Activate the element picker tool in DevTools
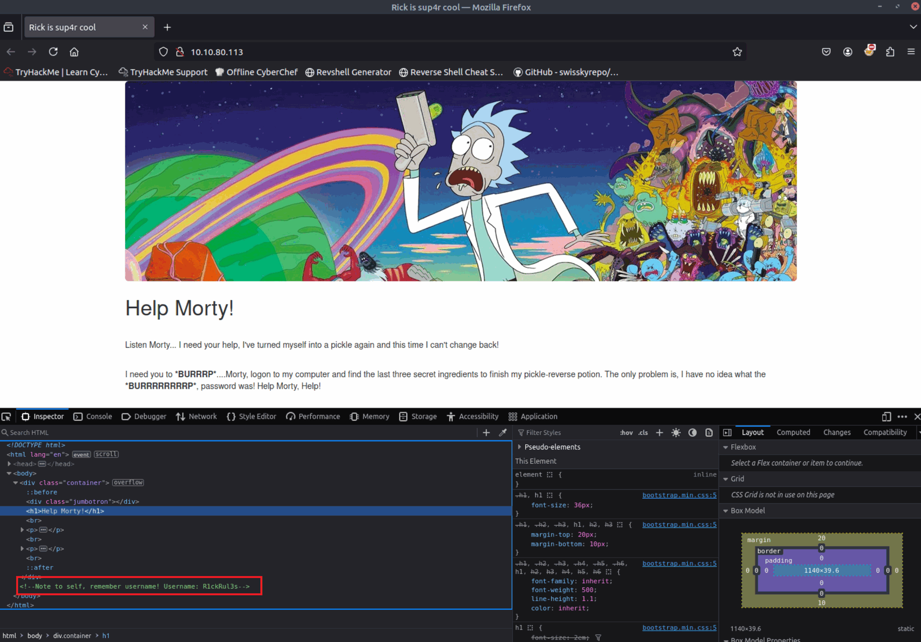The width and height of the screenshot is (921, 642). point(6,417)
